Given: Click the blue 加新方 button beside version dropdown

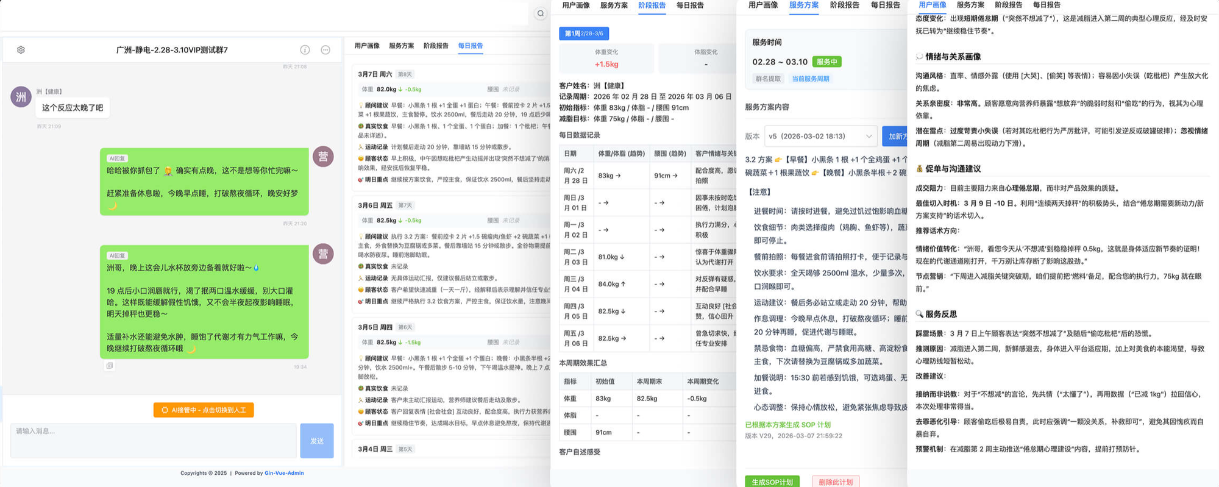Looking at the screenshot, I should (895, 136).
